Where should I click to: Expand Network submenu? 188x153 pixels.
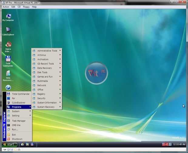(x=47, y=85)
